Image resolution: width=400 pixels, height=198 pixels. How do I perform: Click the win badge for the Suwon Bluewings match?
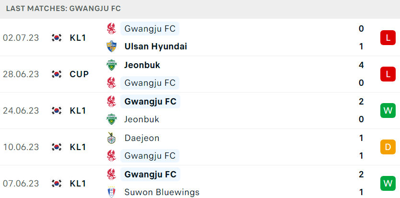click(388, 184)
